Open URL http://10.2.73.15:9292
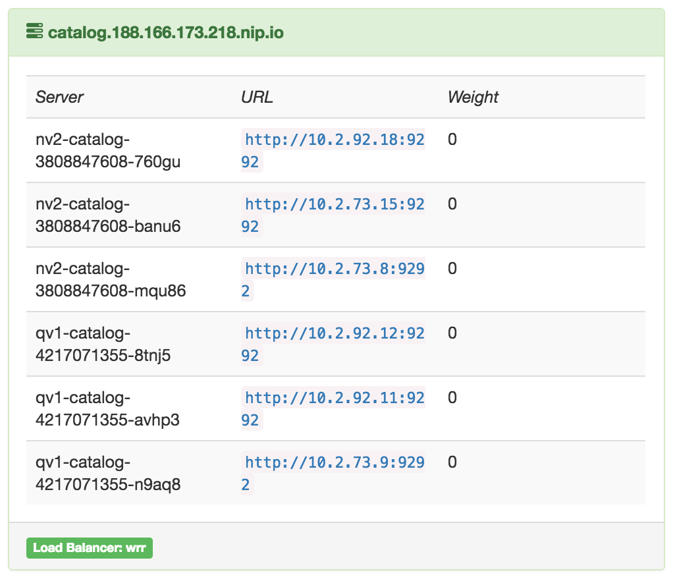 [333, 215]
